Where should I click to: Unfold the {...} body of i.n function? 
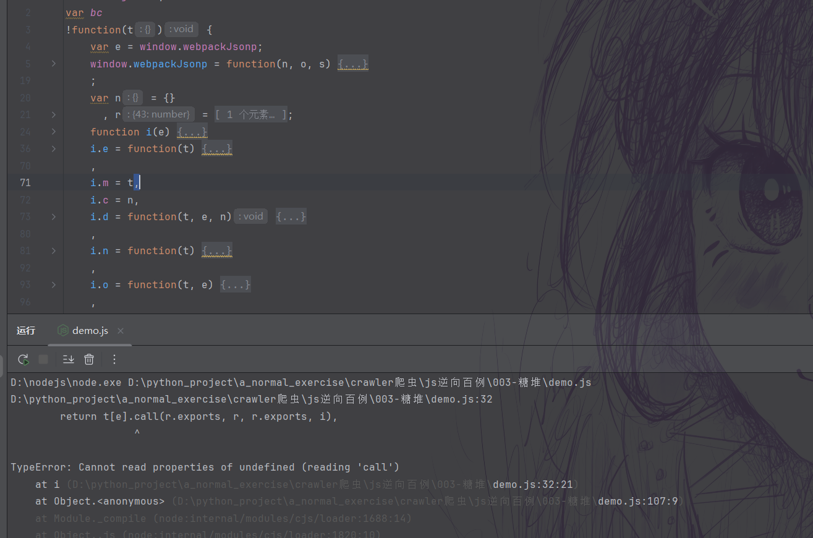coord(217,250)
